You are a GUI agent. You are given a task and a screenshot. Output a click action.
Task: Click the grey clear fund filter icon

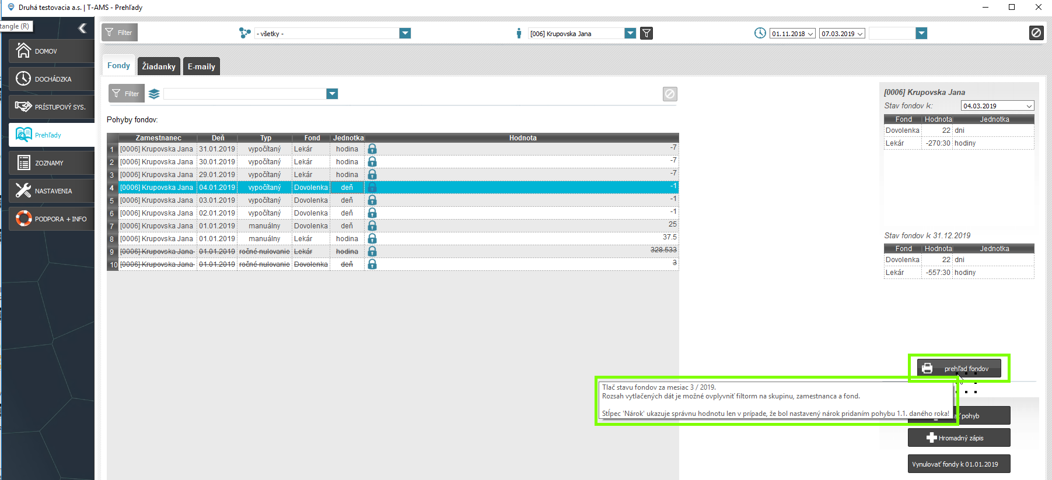(x=670, y=94)
